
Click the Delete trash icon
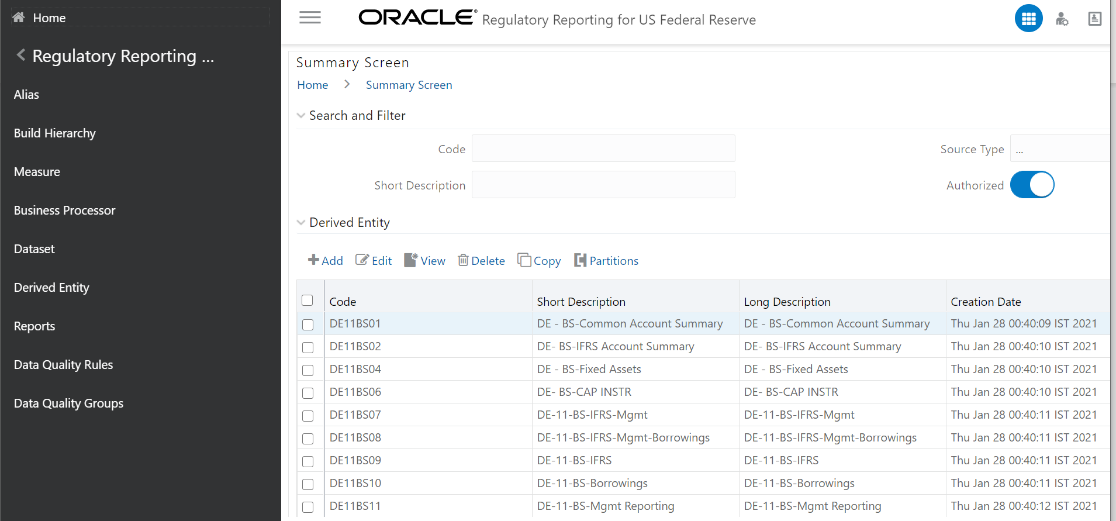pos(463,260)
